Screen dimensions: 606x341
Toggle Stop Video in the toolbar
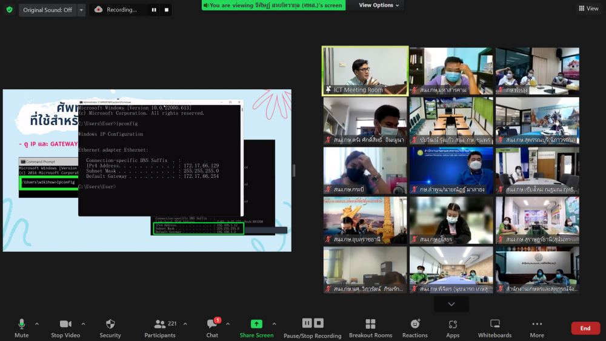point(65,328)
